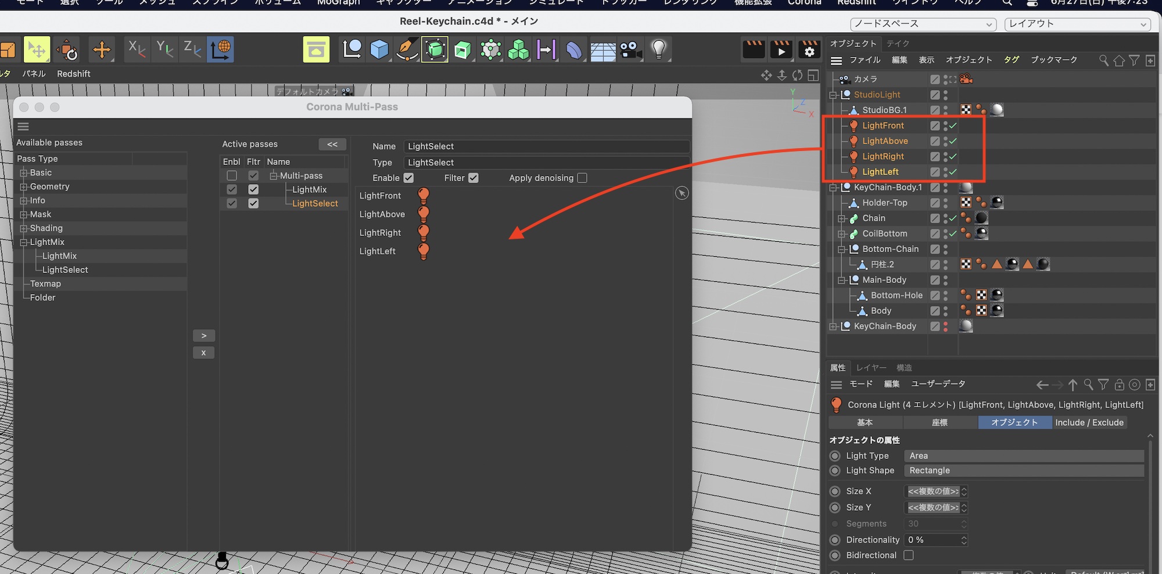The height and width of the screenshot is (574, 1162).
Task: Expand the Geometry pass type
Action: (24, 186)
